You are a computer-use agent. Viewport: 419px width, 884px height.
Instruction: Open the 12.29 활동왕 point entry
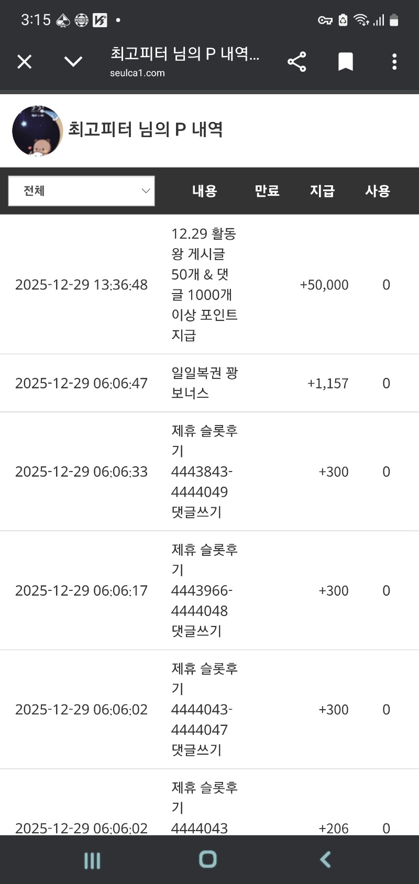pyautogui.click(x=204, y=284)
